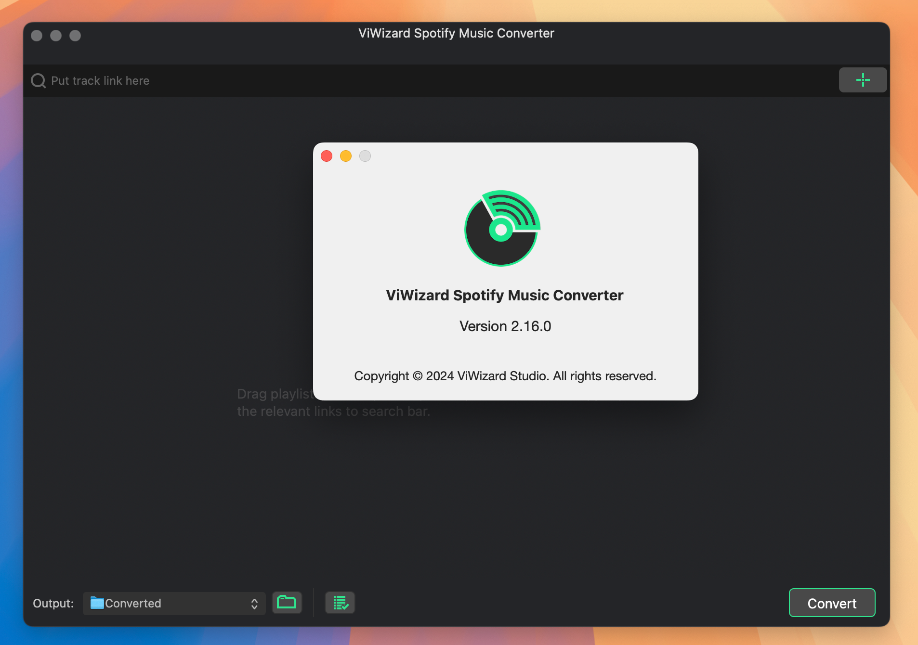This screenshot has width=918, height=645.
Task: Click the main window title bar text
Action: point(456,33)
